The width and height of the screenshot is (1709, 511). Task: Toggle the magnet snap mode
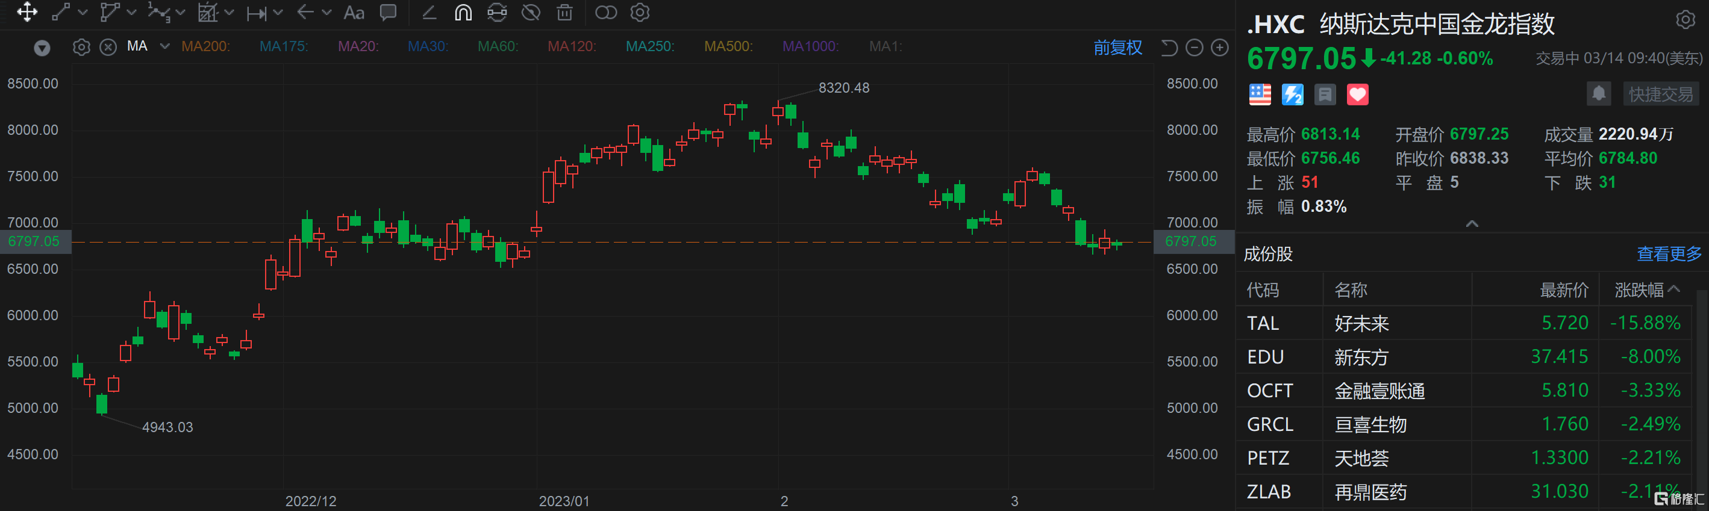[x=463, y=12]
